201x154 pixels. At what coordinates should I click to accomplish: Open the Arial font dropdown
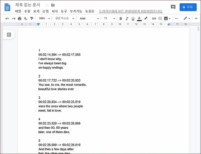point(89,18)
